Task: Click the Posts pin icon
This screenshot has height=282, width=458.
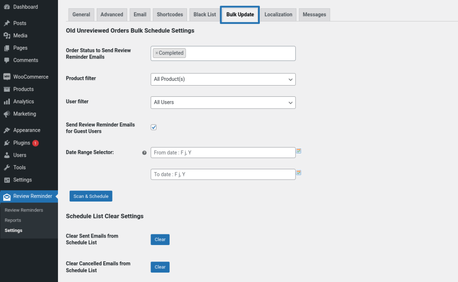Action: click(x=7, y=23)
